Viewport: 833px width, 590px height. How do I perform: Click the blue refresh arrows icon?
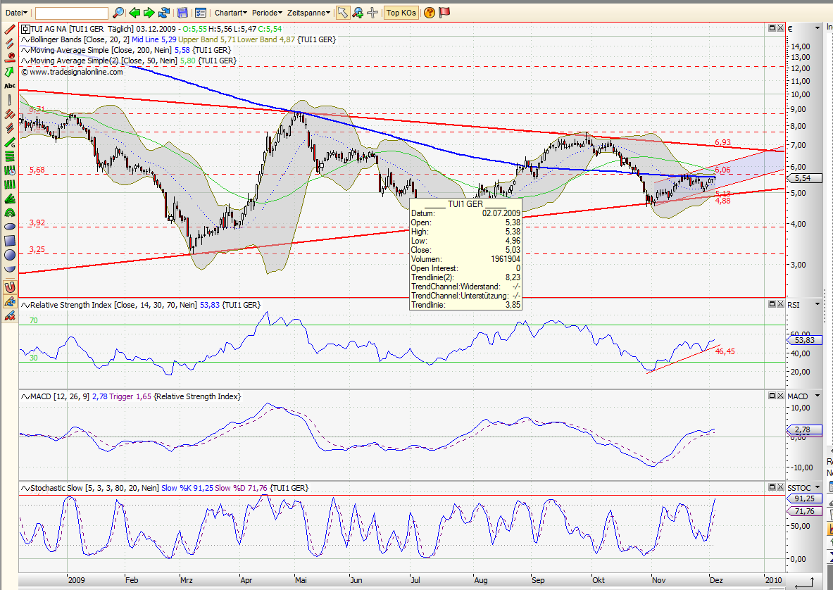164,12
